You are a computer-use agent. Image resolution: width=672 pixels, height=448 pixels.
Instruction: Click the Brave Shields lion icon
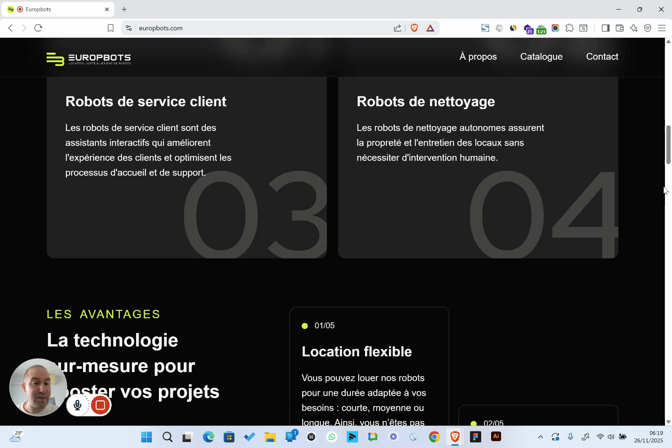click(414, 28)
